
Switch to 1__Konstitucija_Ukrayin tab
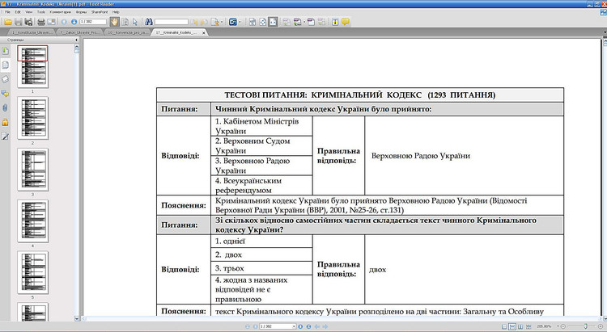coord(31,32)
